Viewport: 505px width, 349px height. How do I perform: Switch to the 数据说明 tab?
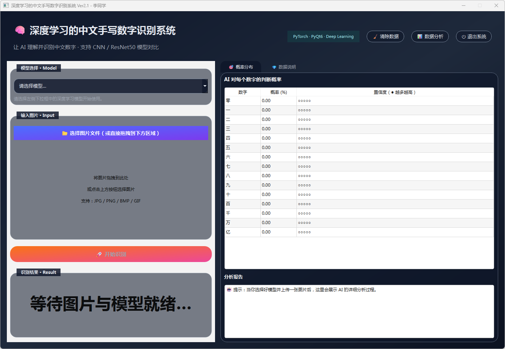pos(284,67)
